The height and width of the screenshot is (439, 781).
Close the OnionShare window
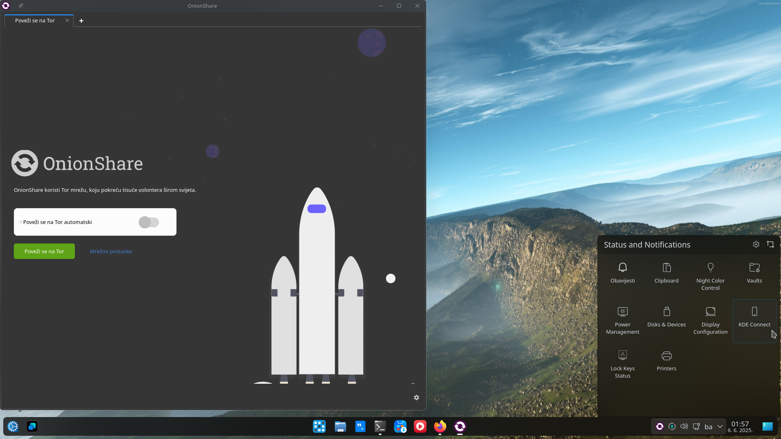click(x=417, y=6)
